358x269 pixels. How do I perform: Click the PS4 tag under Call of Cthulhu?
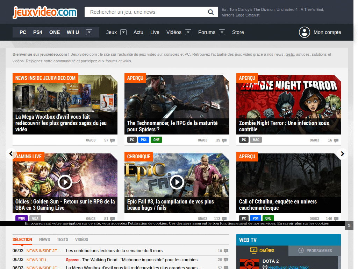coord(256,218)
